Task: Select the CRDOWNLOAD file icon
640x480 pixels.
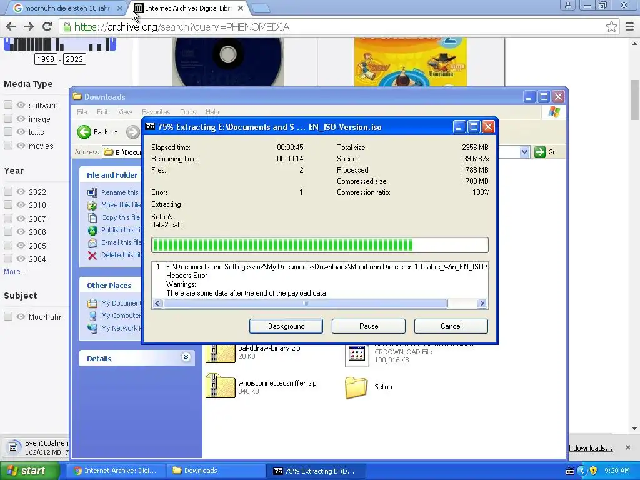Action: tap(357, 355)
